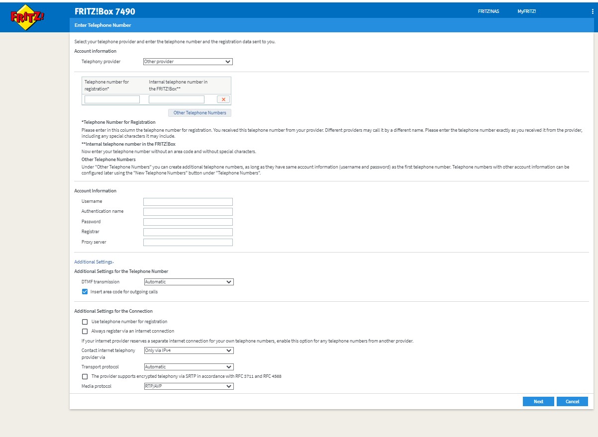Click the FRITZ! logo icon
Viewport: 598px width, 437px height.
27,18
